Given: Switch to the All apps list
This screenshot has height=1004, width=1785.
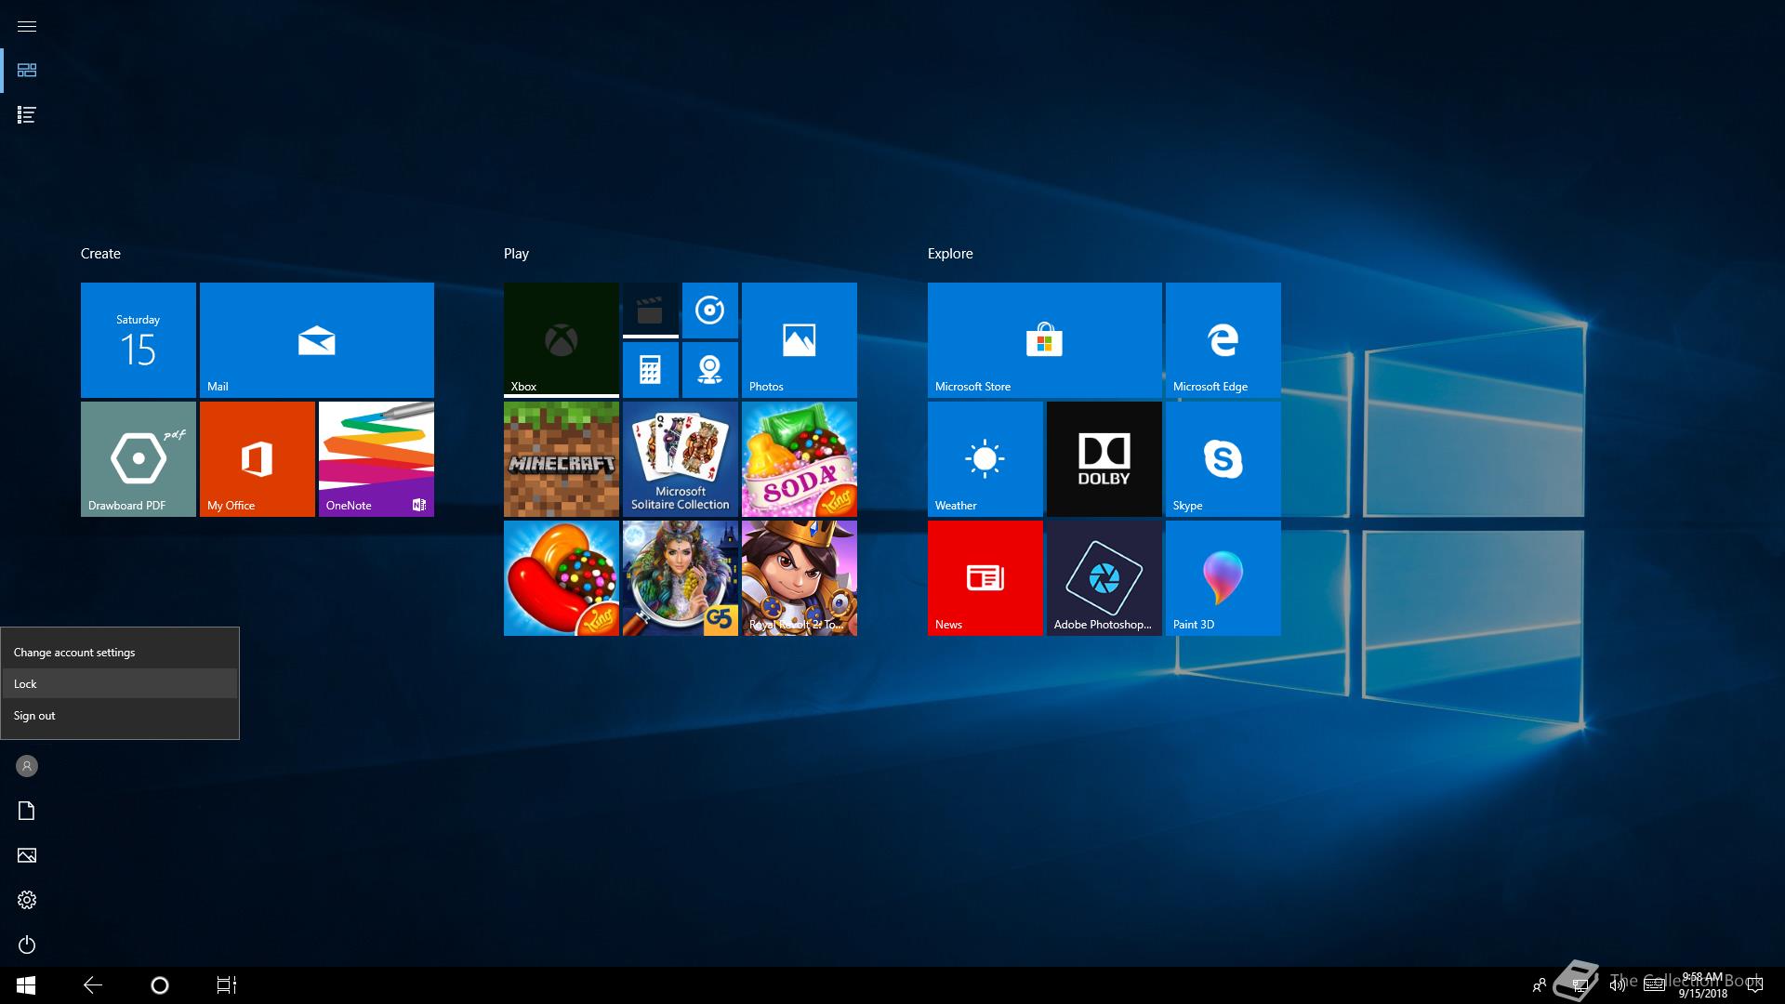Looking at the screenshot, I should coord(27,115).
